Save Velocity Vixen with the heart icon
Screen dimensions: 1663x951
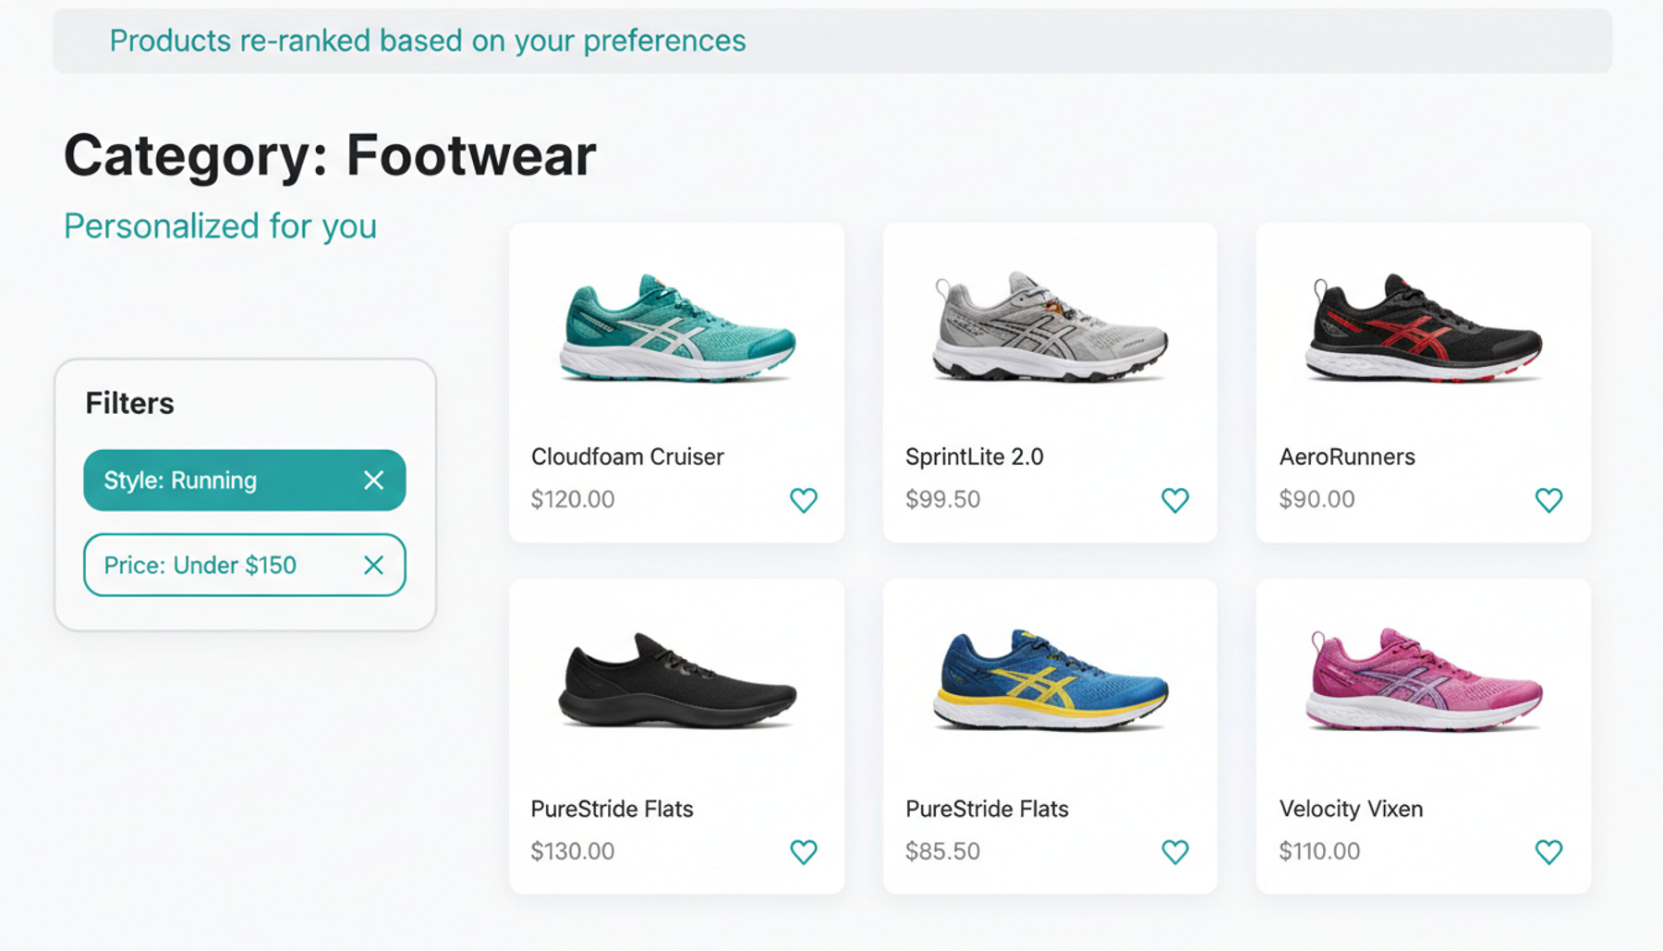1548,851
